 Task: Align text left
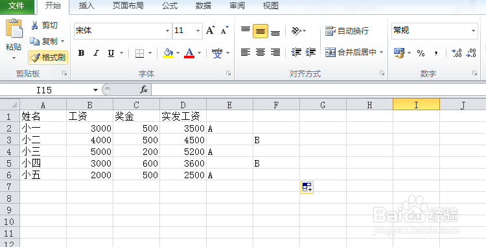pos(246,53)
